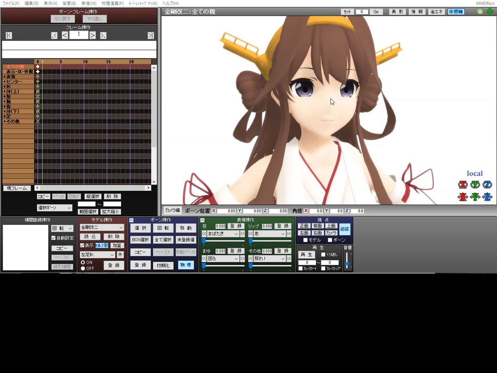Open the 選択ボーン dropdown
The image size is (497, 373).
(54, 208)
